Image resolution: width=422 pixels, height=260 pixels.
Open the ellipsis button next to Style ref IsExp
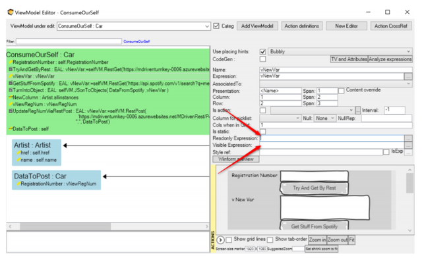pyautogui.click(x=408, y=152)
